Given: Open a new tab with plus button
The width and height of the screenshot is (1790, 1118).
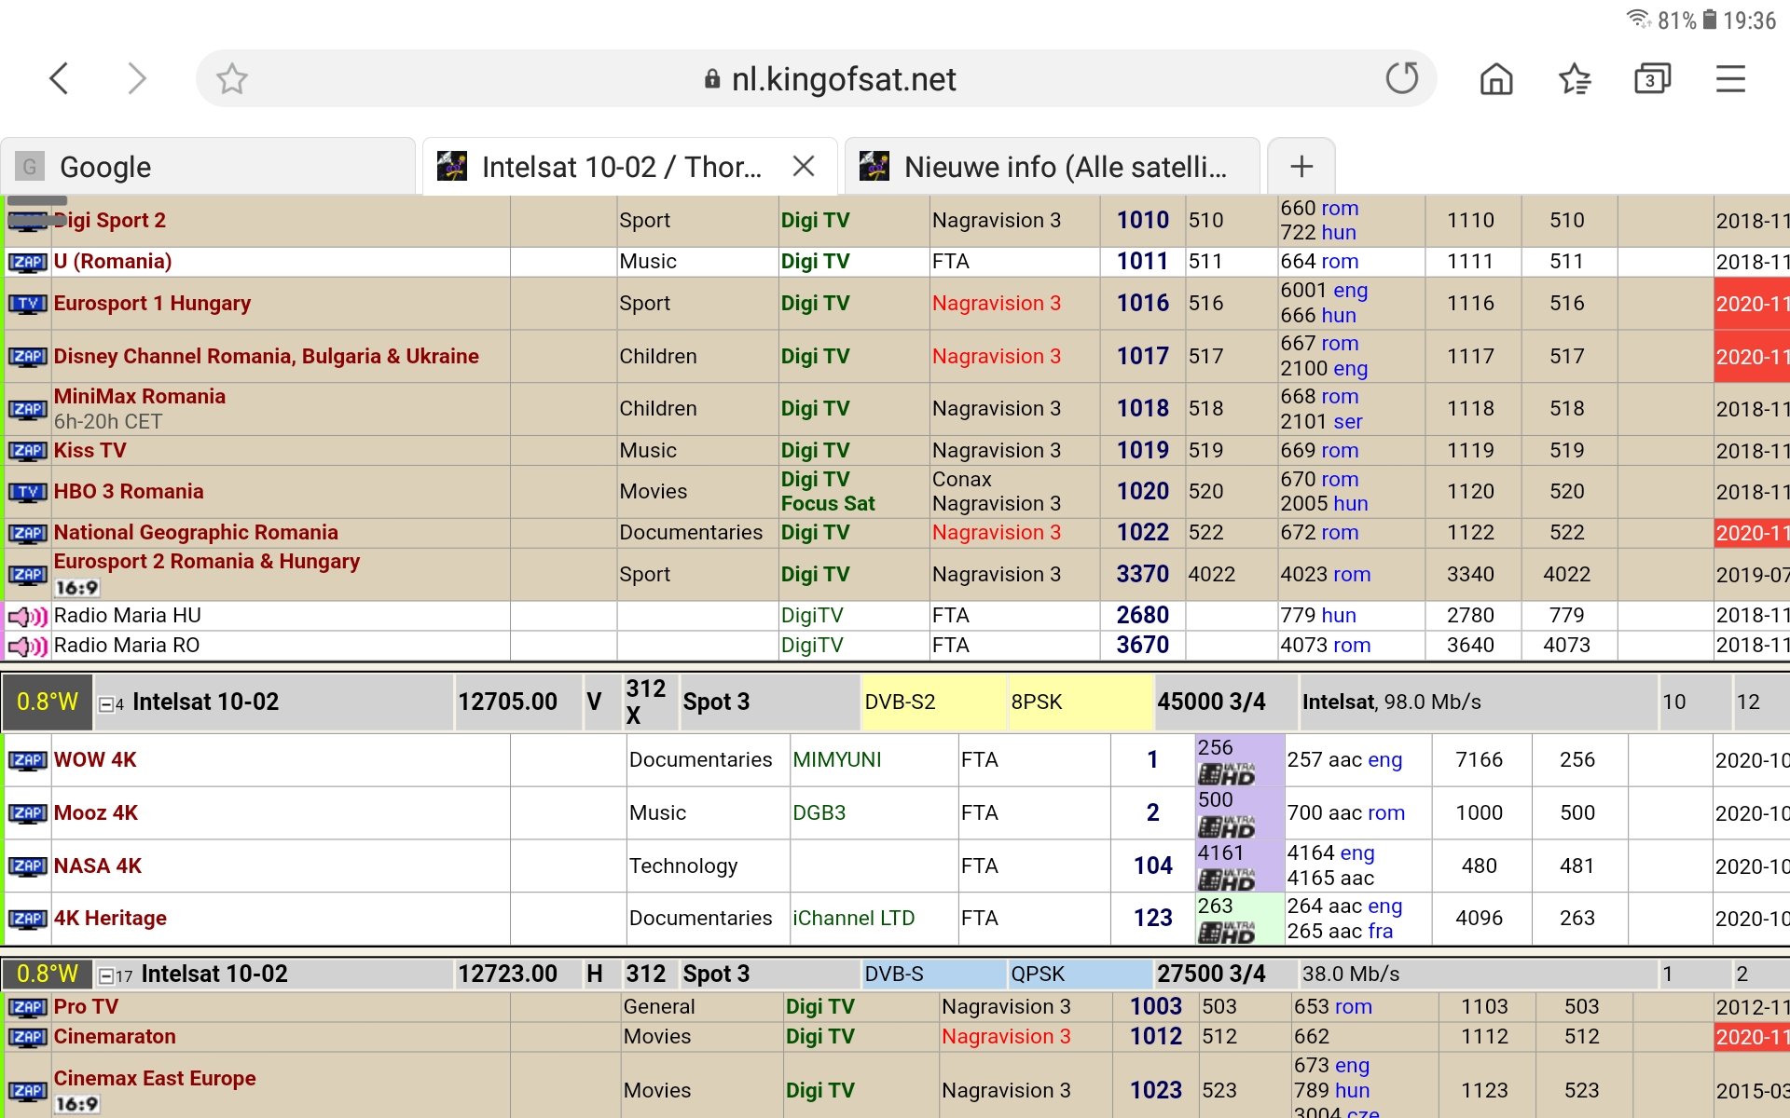Looking at the screenshot, I should click(1301, 167).
